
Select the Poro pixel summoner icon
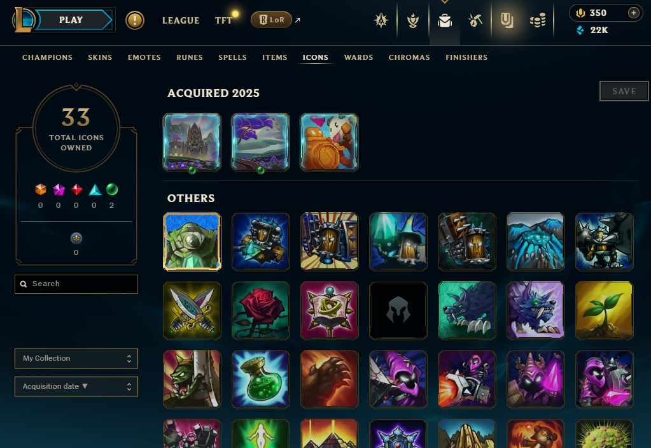[x=329, y=142]
